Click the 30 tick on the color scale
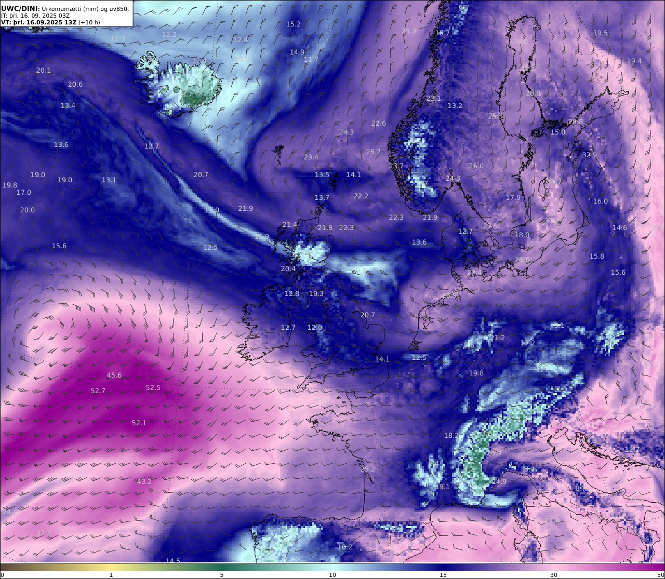This screenshot has width=665, height=579. [554, 574]
